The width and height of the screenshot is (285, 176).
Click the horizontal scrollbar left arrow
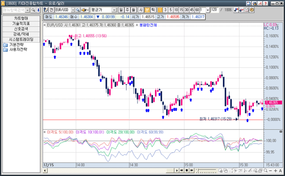tap(45, 171)
